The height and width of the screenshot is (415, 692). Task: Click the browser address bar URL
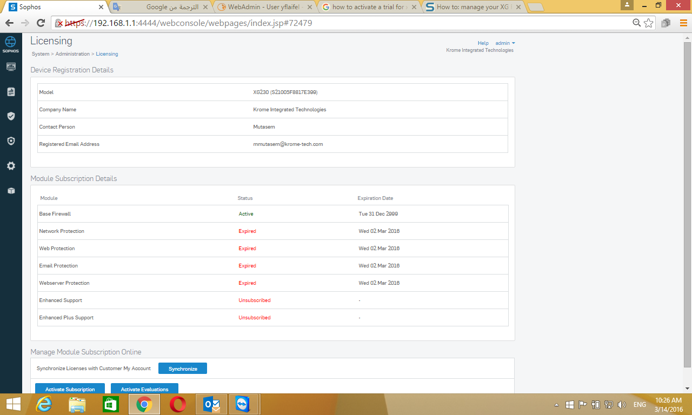coord(189,23)
